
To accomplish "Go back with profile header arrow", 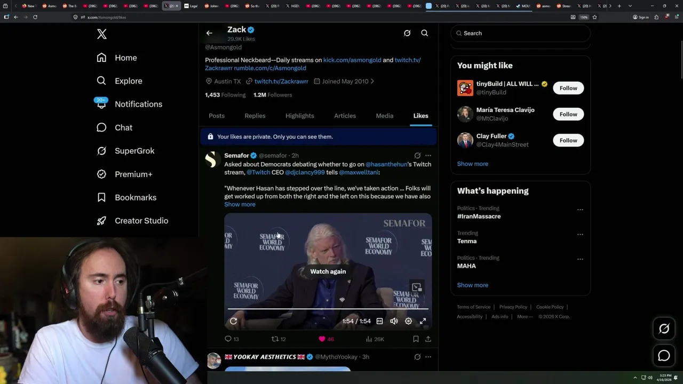I will 209,33.
